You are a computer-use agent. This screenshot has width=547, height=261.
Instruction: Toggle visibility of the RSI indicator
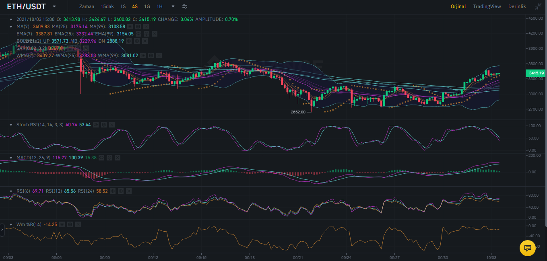pyautogui.click(x=112, y=191)
